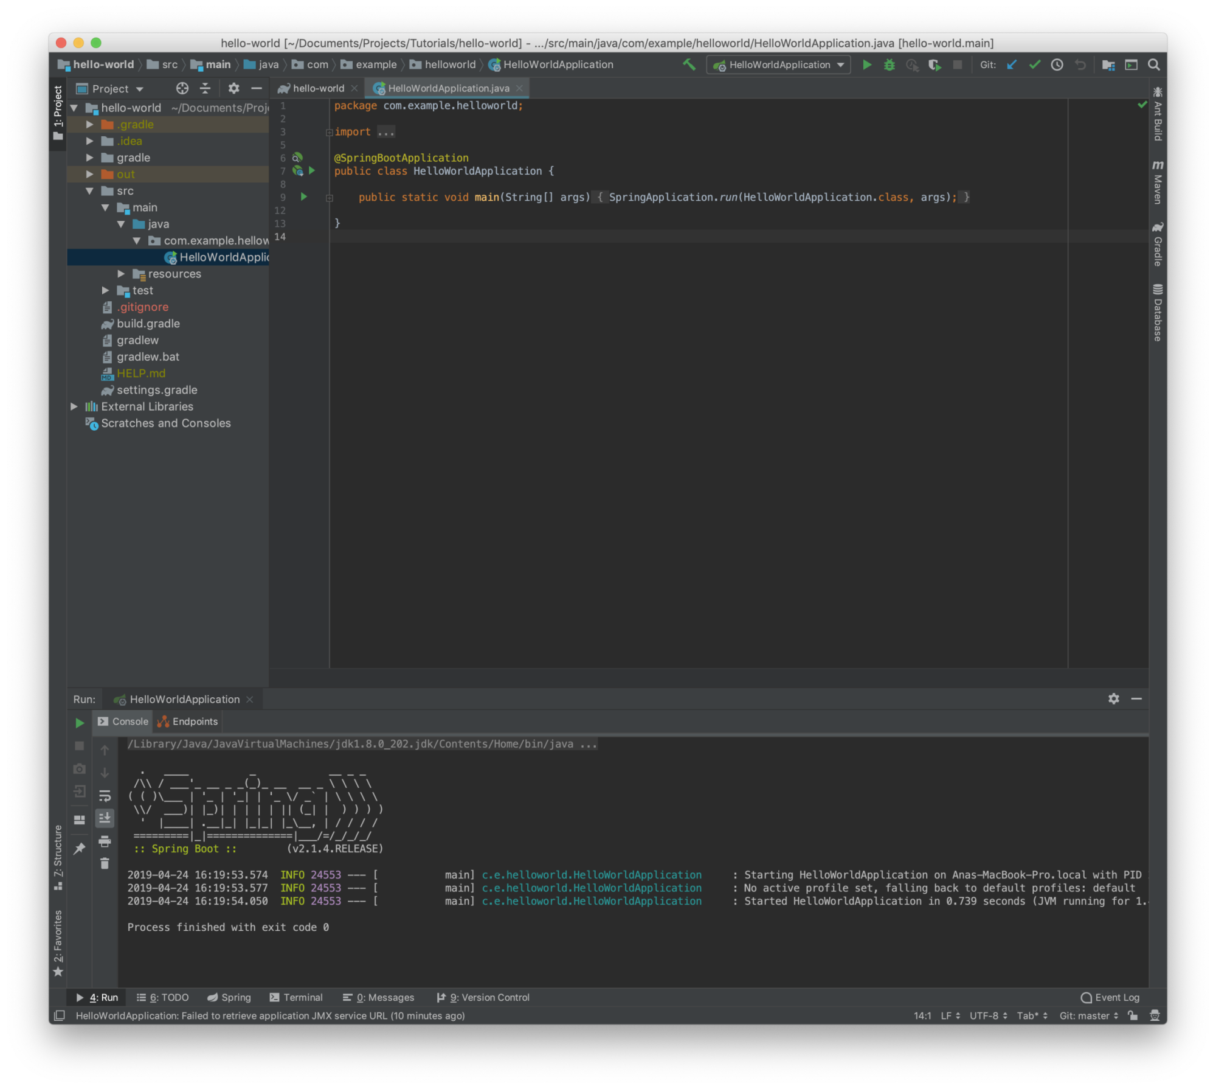Collapse the src folder
Screen dimensions: 1216x1089
(89, 190)
